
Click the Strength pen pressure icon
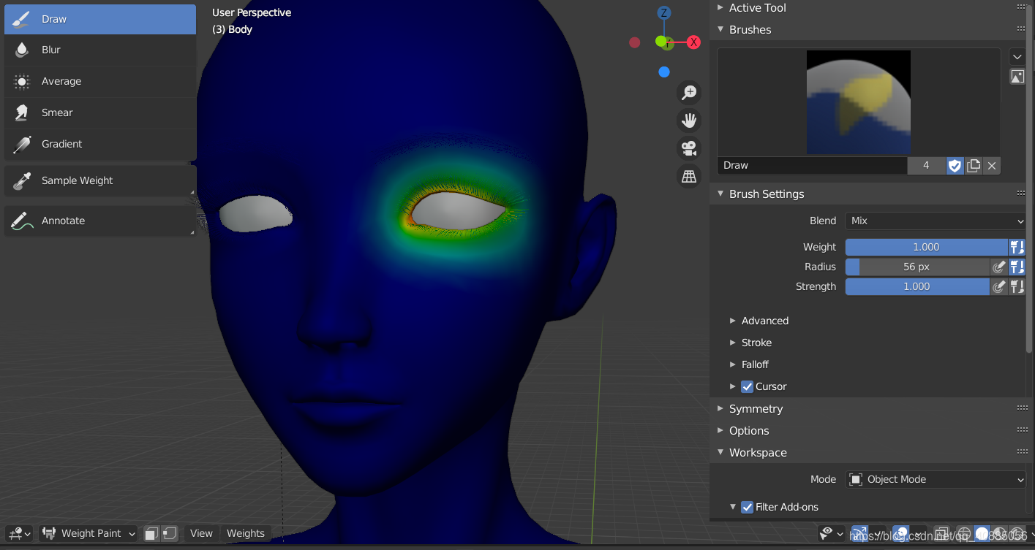pos(998,287)
